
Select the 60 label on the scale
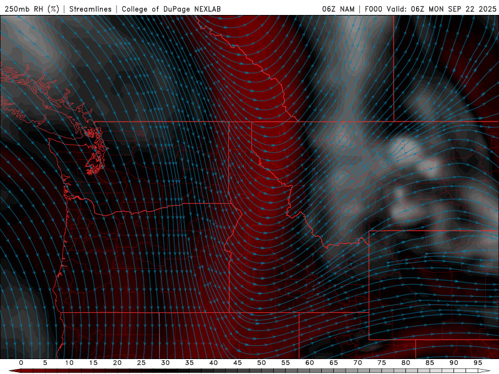pos(309,363)
